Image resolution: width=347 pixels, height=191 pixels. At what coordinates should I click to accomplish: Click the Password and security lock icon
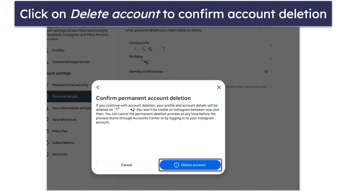(x=48, y=85)
